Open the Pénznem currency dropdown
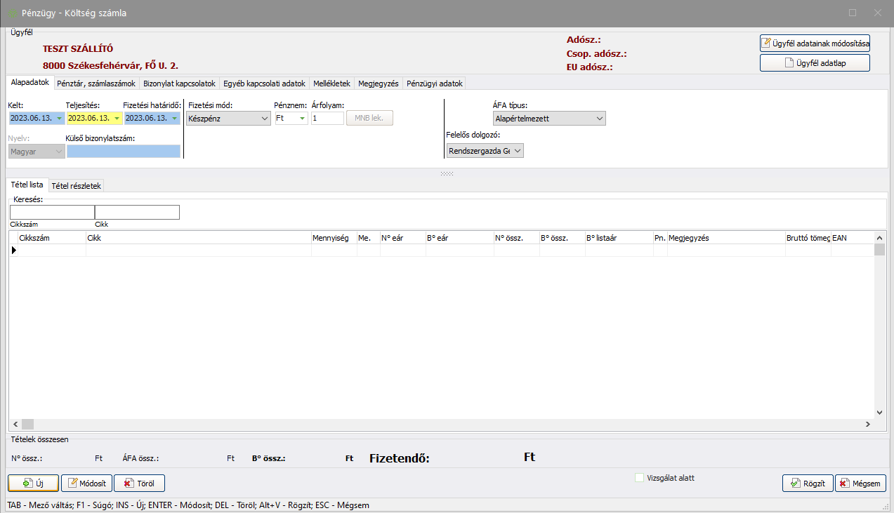This screenshot has height=513, width=894. 302,119
